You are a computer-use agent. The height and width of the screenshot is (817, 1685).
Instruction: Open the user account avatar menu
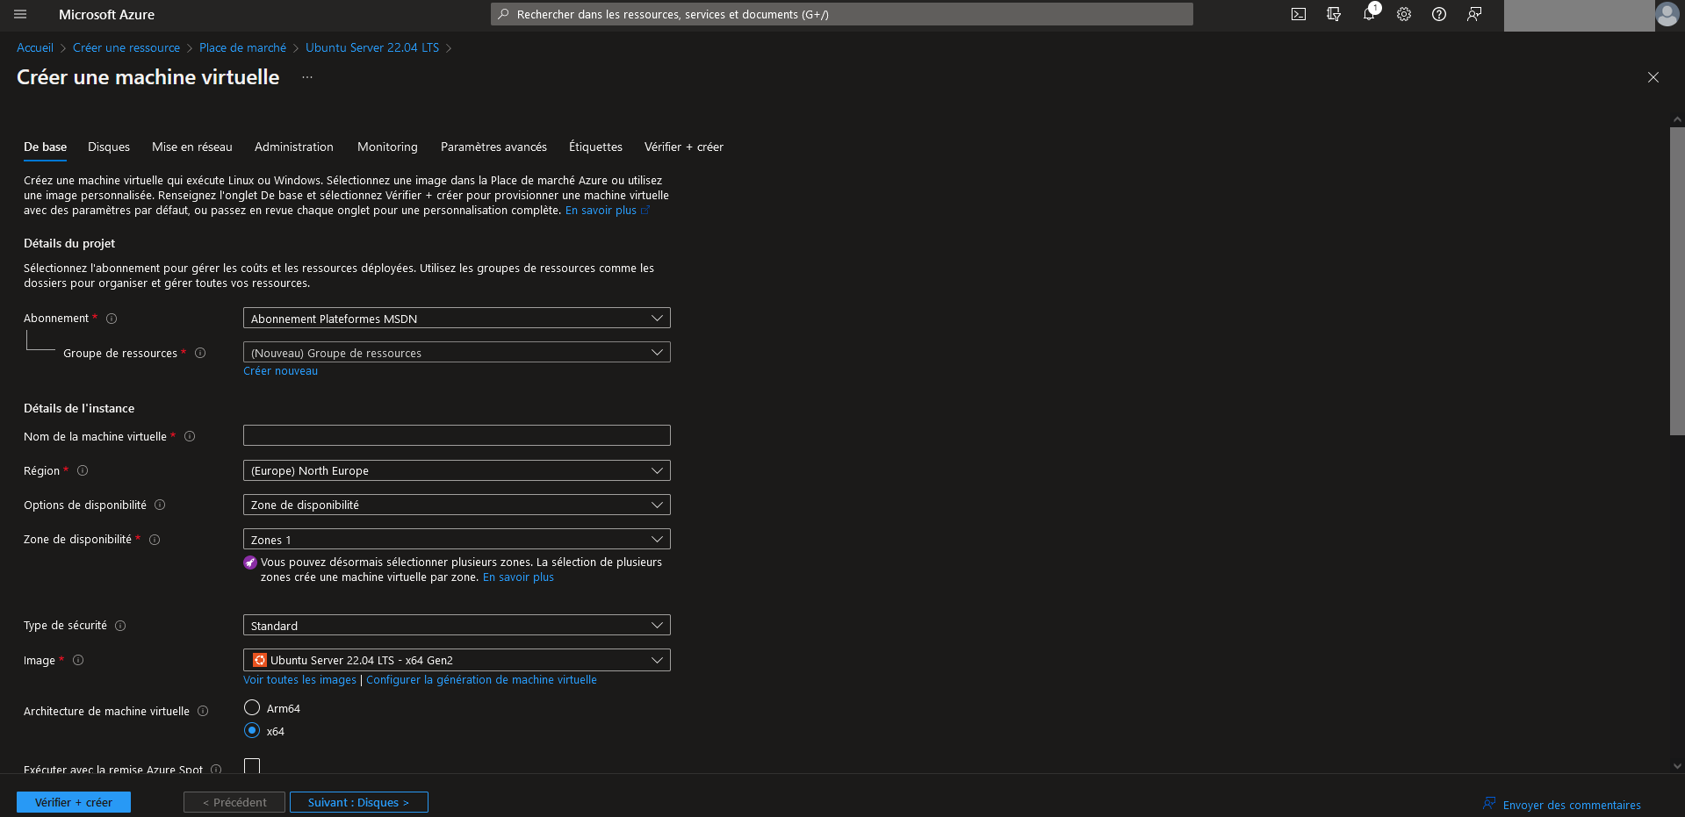coord(1667,14)
